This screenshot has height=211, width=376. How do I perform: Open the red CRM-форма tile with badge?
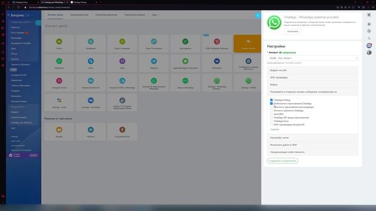217,43
